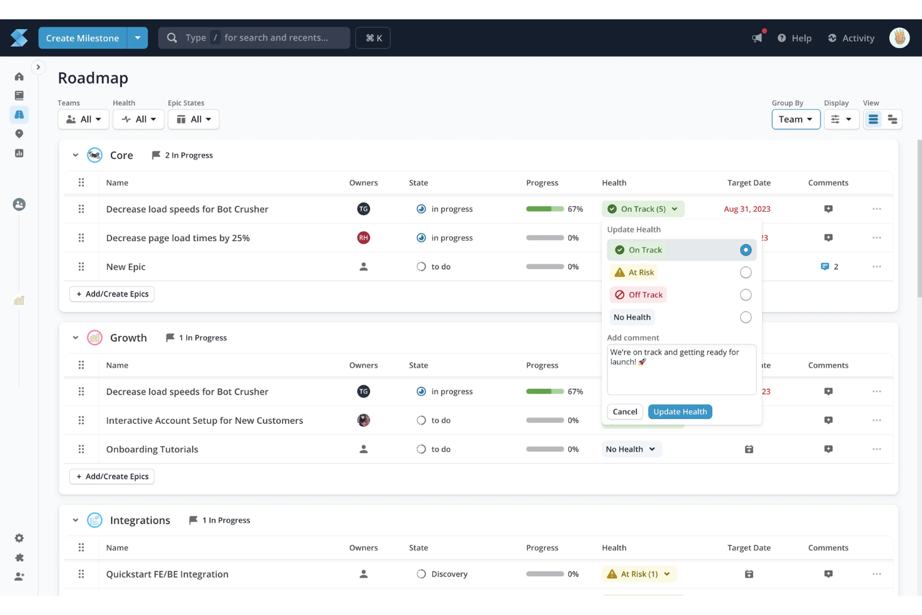Open the Roadmap icon in the sidebar
Viewport: 922px width, 615px height.
[x=19, y=115]
